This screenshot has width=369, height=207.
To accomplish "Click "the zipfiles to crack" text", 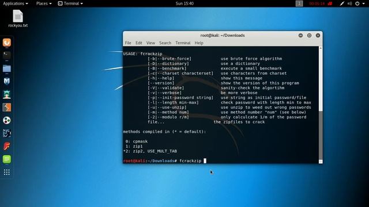I will coord(239,122).
